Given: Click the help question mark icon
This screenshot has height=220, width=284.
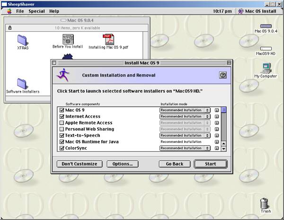Looking at the screenshot, I should tap(222, 75).
